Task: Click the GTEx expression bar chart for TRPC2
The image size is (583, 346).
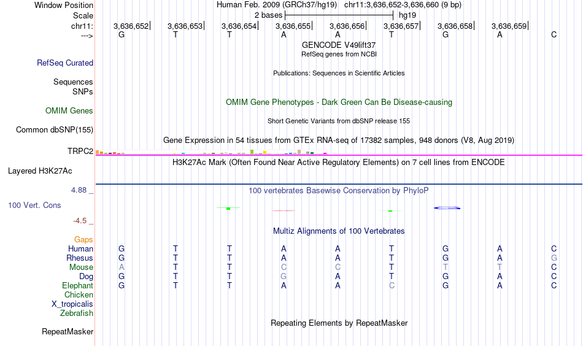Action: click(x=211, y=152)
